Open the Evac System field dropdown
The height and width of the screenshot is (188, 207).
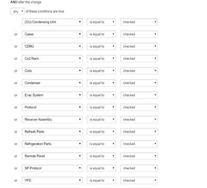point(52,95)
